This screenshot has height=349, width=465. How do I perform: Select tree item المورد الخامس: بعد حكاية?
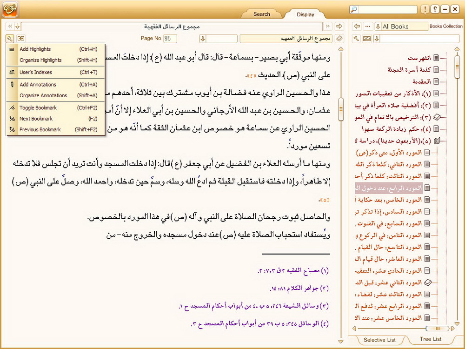(x=389, y=200)
